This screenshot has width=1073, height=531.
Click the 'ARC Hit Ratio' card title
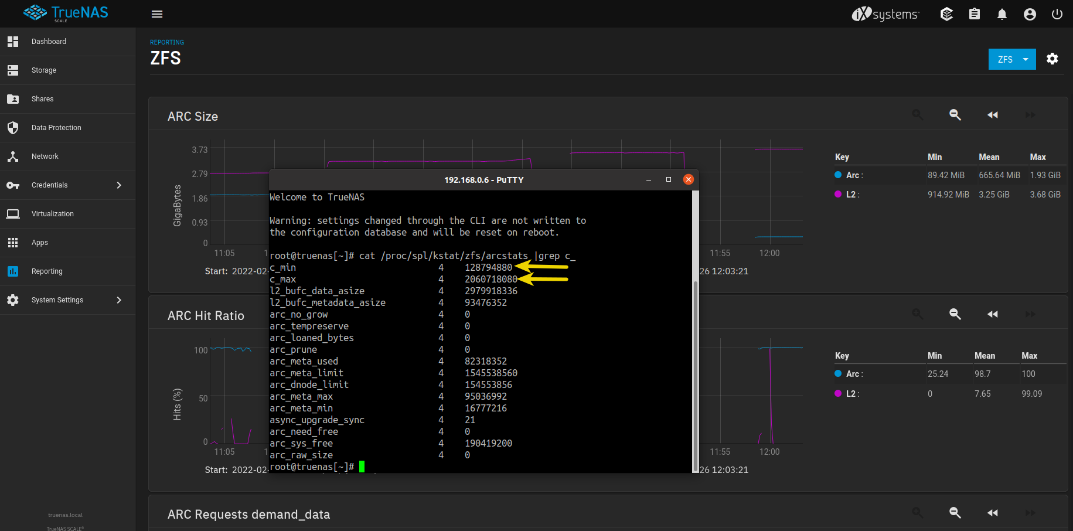tap(206, 316)
